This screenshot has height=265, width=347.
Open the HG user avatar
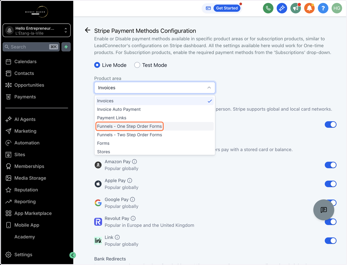point(337,8)
